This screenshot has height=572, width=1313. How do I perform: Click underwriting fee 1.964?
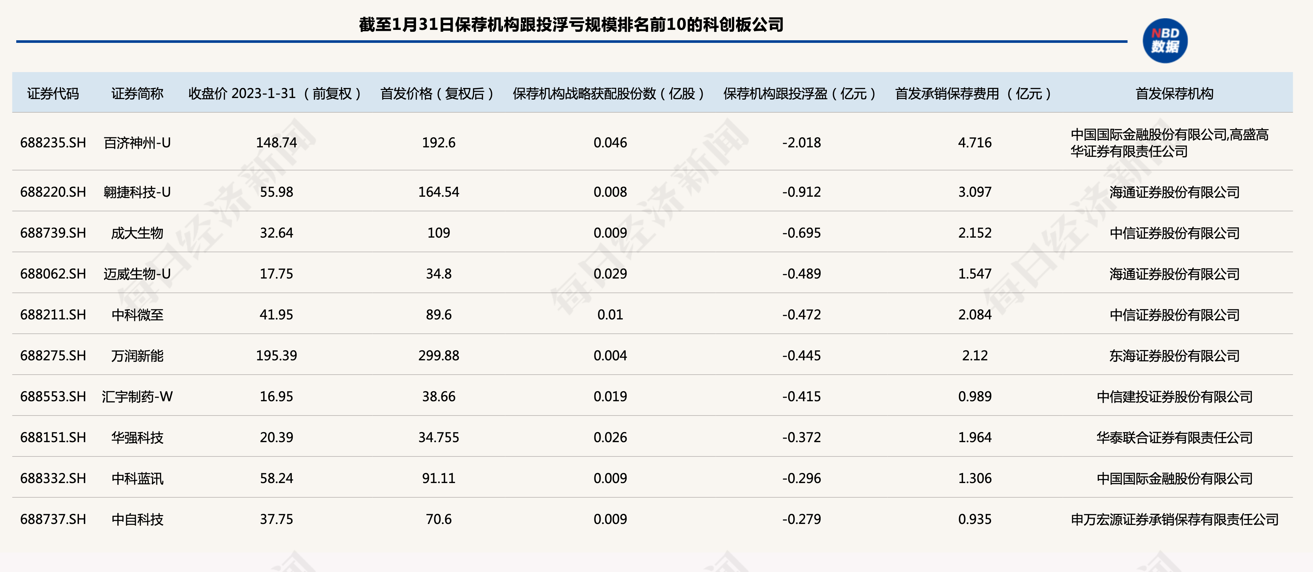click(975, 438)
